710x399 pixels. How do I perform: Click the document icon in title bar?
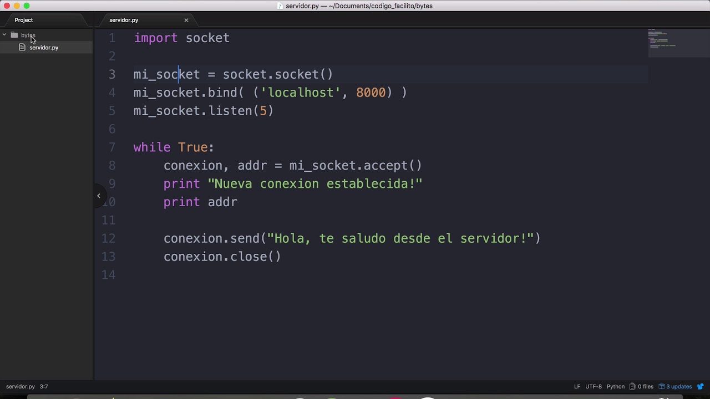click(x=281, y=6)
